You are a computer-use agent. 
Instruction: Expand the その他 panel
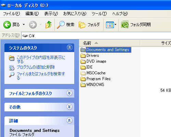coord(69,107)
